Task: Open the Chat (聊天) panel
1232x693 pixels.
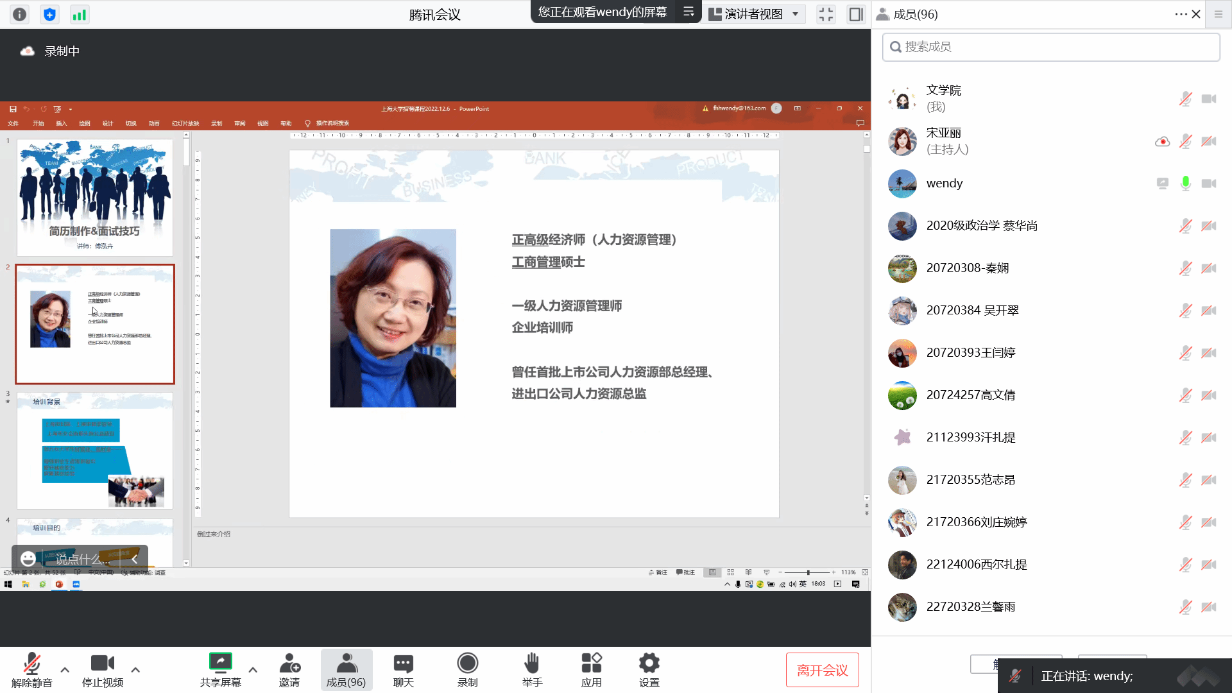Action: (403, 669)
